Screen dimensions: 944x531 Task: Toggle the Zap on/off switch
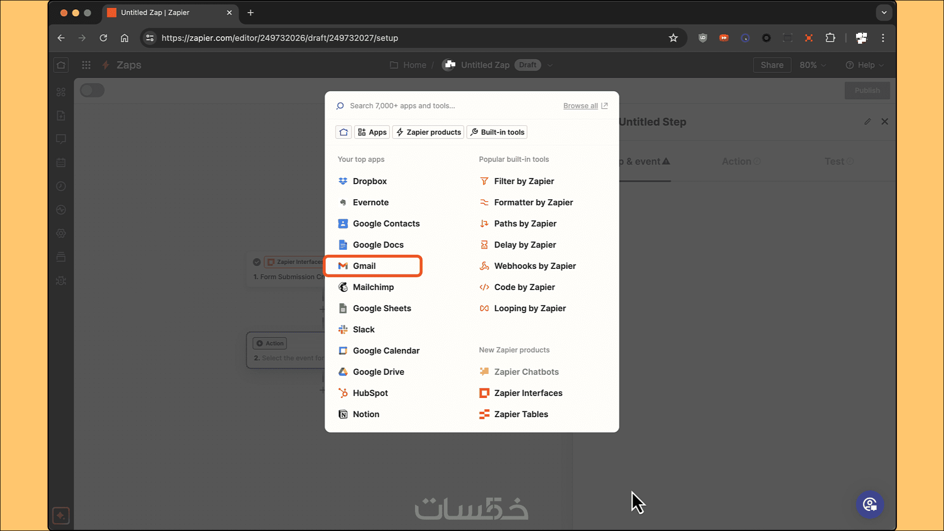pos(92,90)
